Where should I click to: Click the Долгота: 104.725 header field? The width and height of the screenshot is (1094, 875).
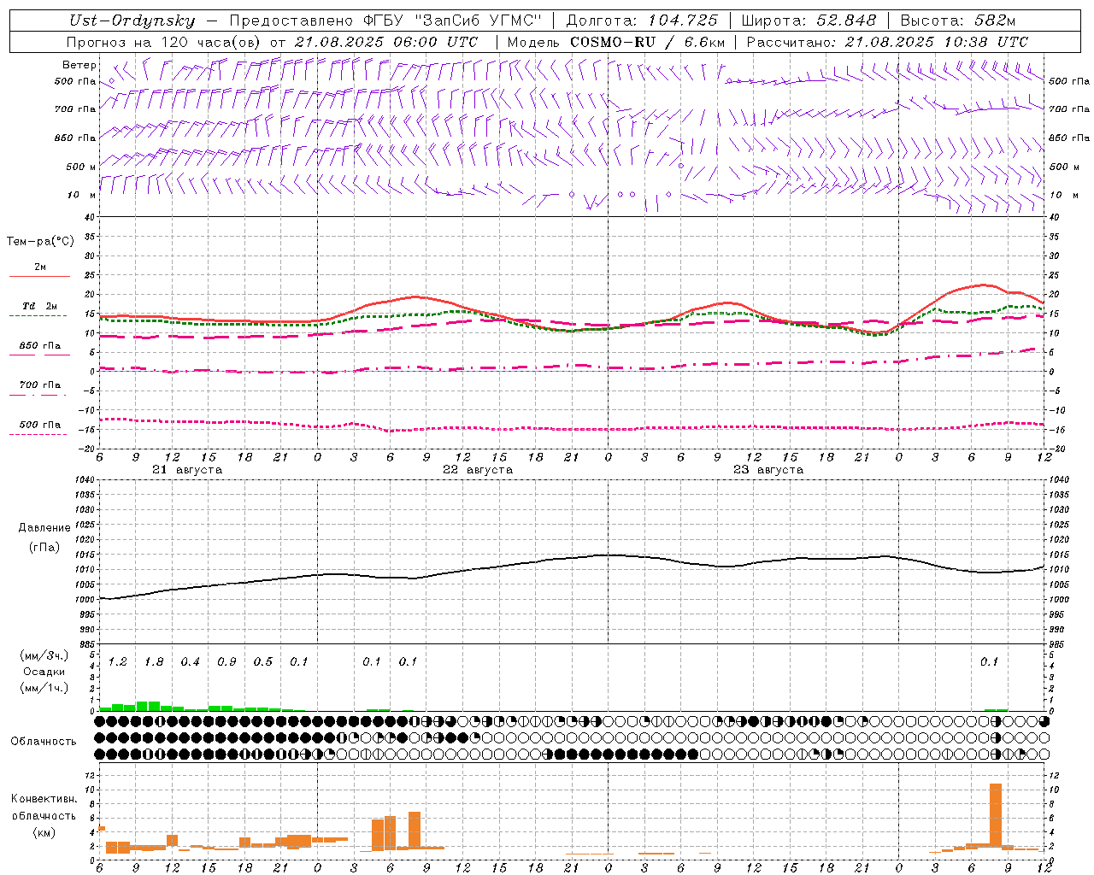point(642,21)
